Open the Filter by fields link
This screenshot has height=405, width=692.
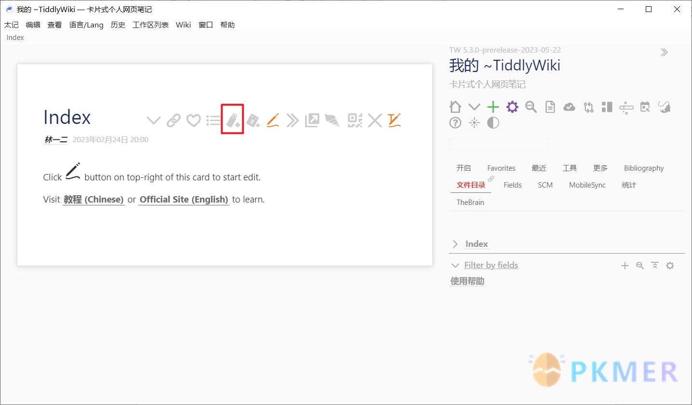pyautogui.click(x=491, y=265)
